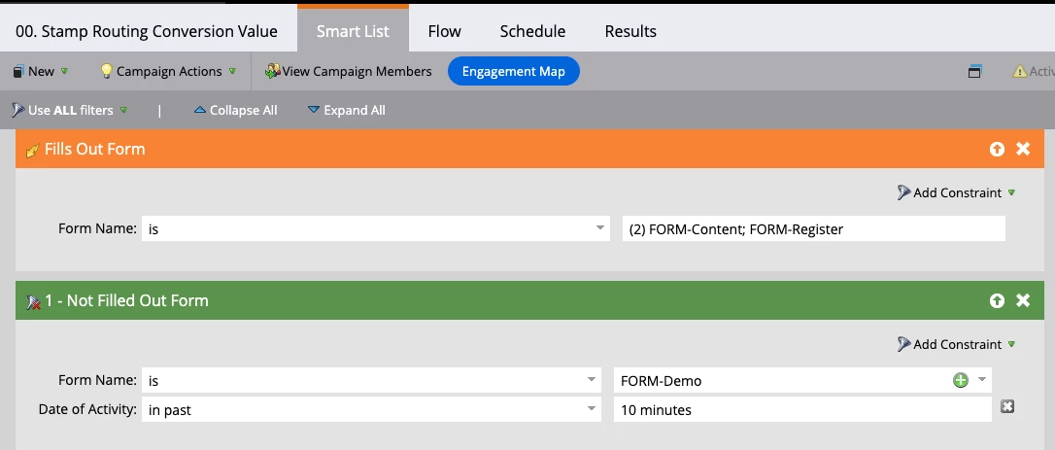Click the 10 minutes value field
Image resolution: width=1055 pixels, height=450 pixels.
pos(802,409)
